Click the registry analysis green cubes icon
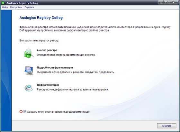The height and width of the screenshot is (132, 180). click(29, 53)
